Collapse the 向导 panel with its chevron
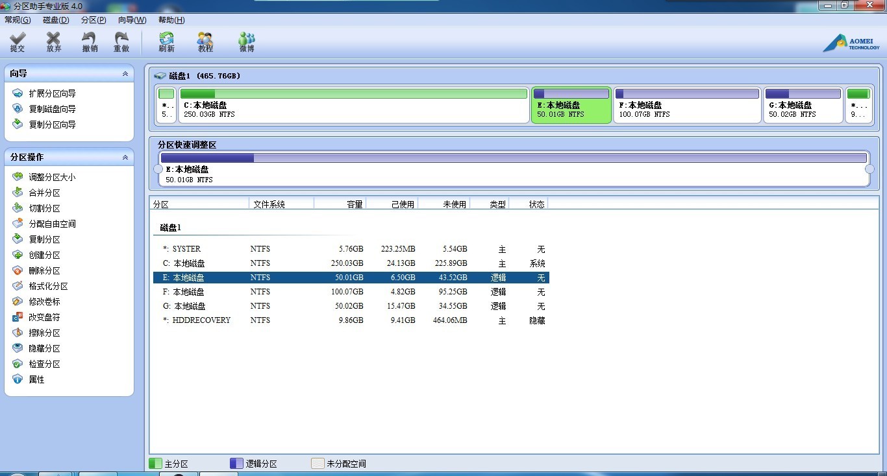The height and width of the screenshot is (476, 887). pyautogui.click(x=125, y=74)
